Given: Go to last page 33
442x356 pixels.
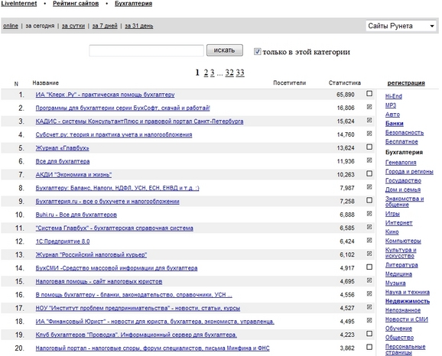Looking at the screenshot, I should pyautogui.click(x=240, y=73).
